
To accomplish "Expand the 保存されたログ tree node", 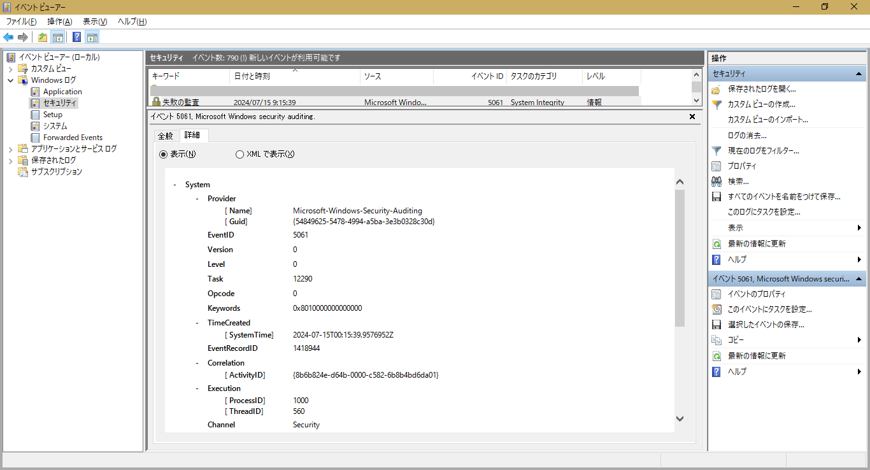I will pyautogui.click(x=10, y=160).
